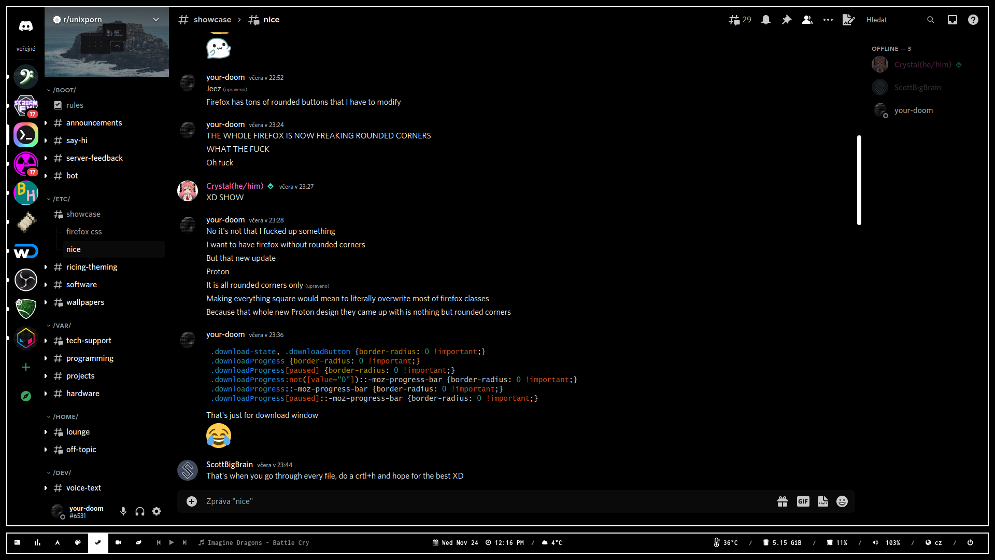Screen dimensions: 995x560
Task: Open the sticker picker icon
Action: (822, 501)
